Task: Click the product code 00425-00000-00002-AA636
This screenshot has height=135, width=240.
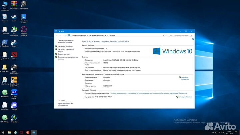Action: point(103,97)
